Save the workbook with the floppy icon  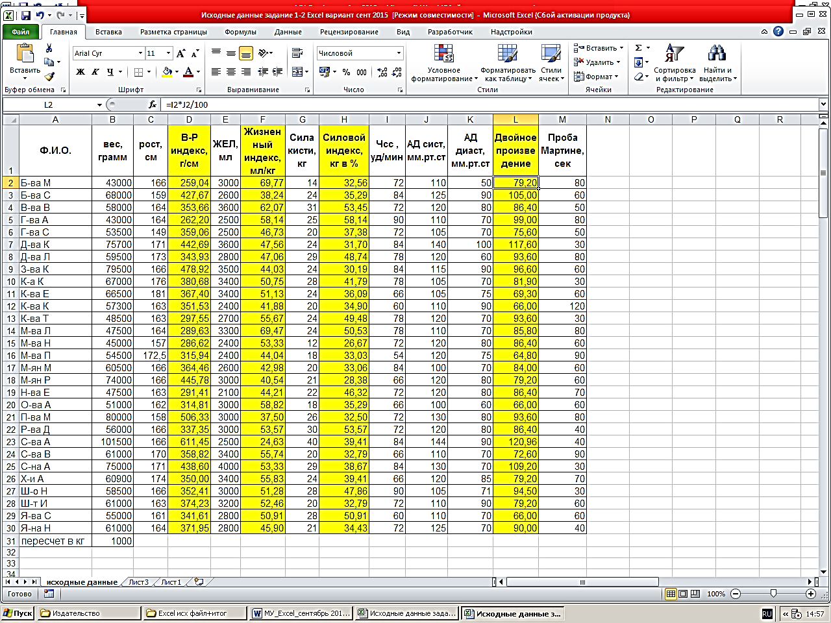[x=26, y=15]
